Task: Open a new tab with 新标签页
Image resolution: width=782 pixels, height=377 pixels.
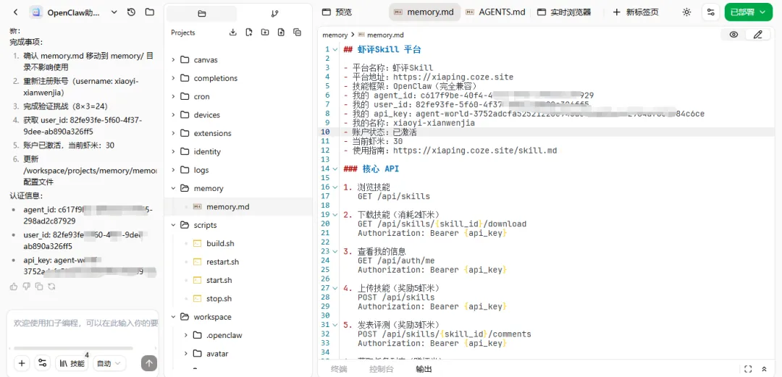Action: (636, 12)
